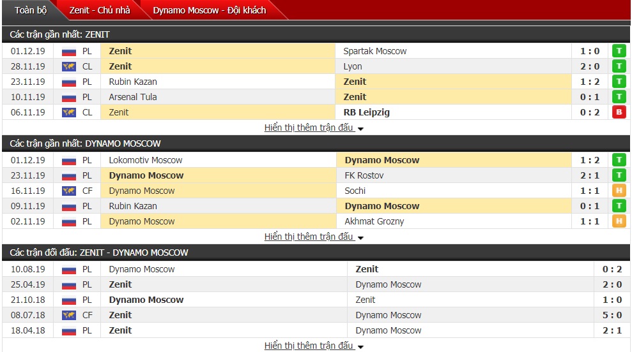The width and height of the screenshot is (632, 352).
Task: Click Russian flag in Rubin Kazan vs Zenit 23.11.19 row
Action: point(69,82)
